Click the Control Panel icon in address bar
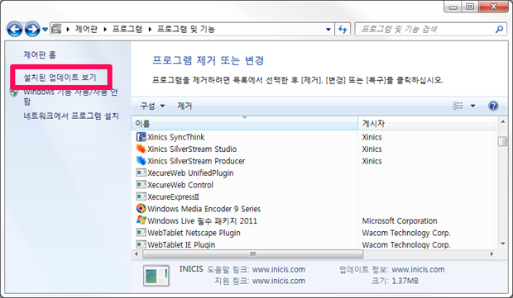 pos(56,29)
